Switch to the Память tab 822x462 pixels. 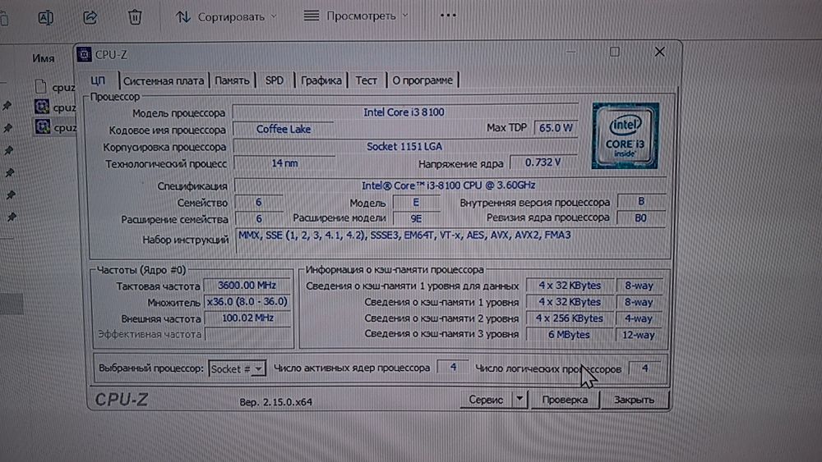point(232,80)
